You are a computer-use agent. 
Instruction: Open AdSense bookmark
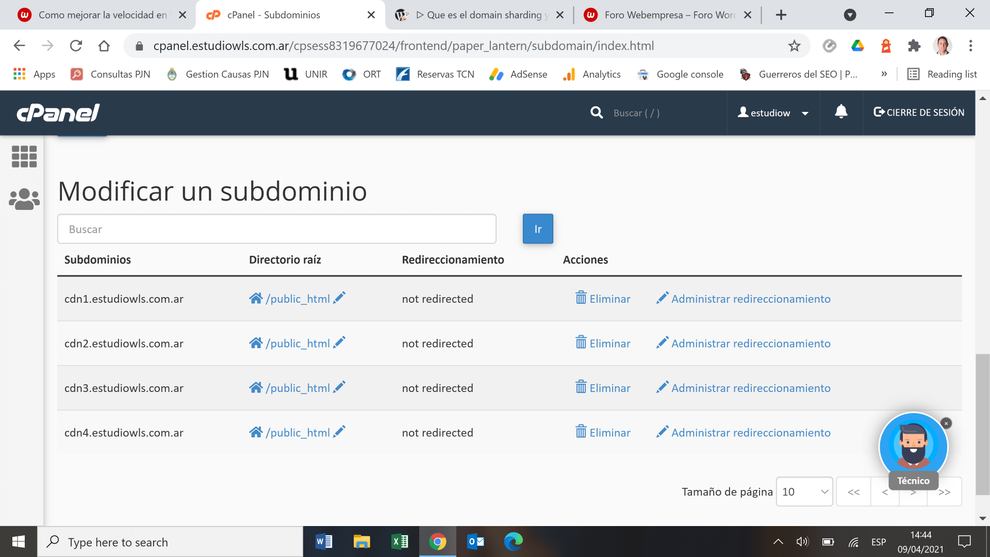[518, 74]
